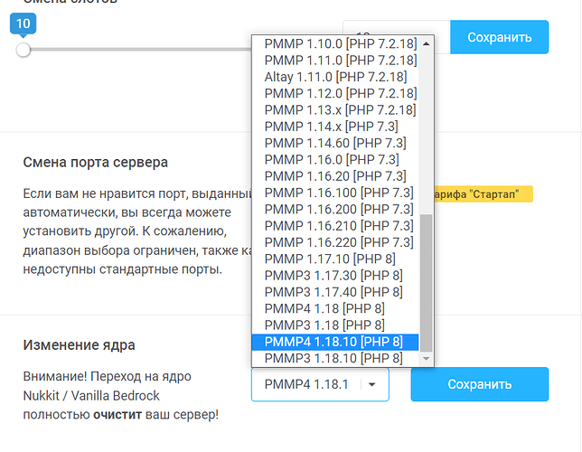Collapse the core version dropdown arrow
This screenshot has height=452, width=582.
click(x=372, y=384)
